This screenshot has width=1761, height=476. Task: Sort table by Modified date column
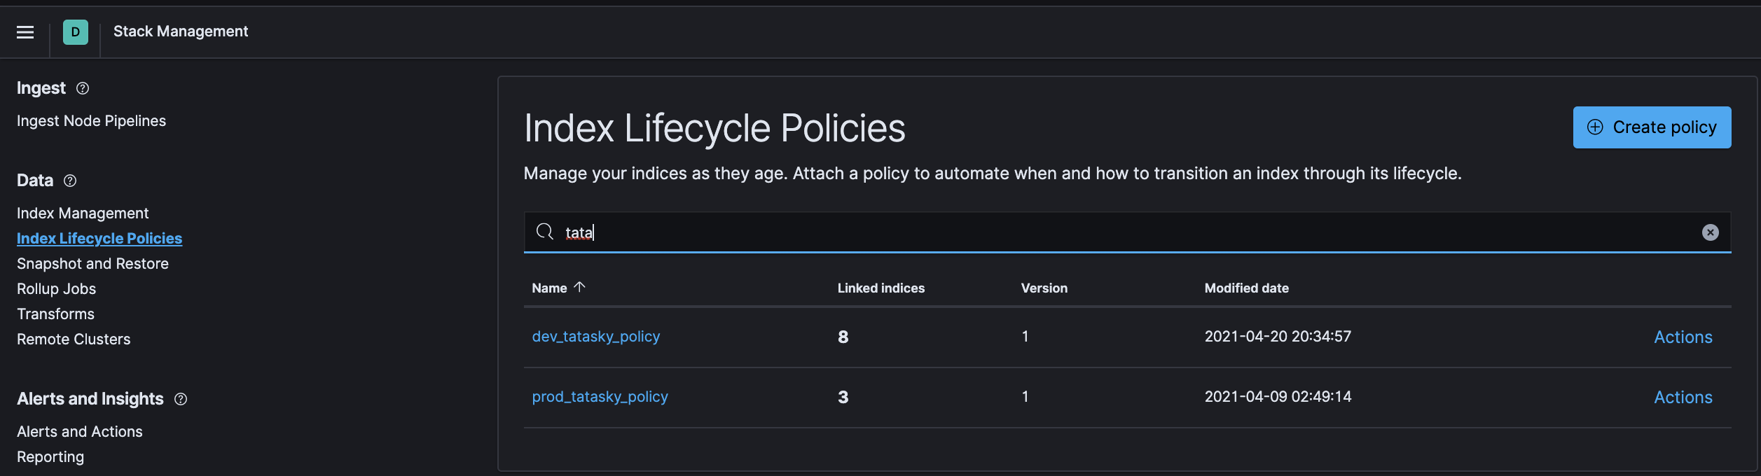pos(1246,288)
